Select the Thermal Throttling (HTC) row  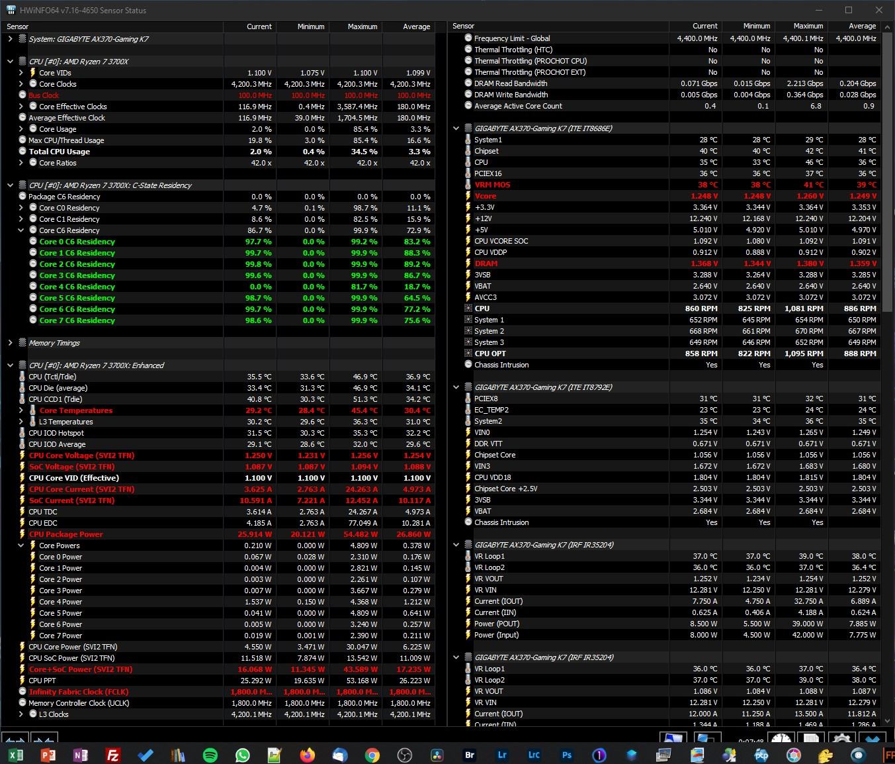(x=664, y=50)
